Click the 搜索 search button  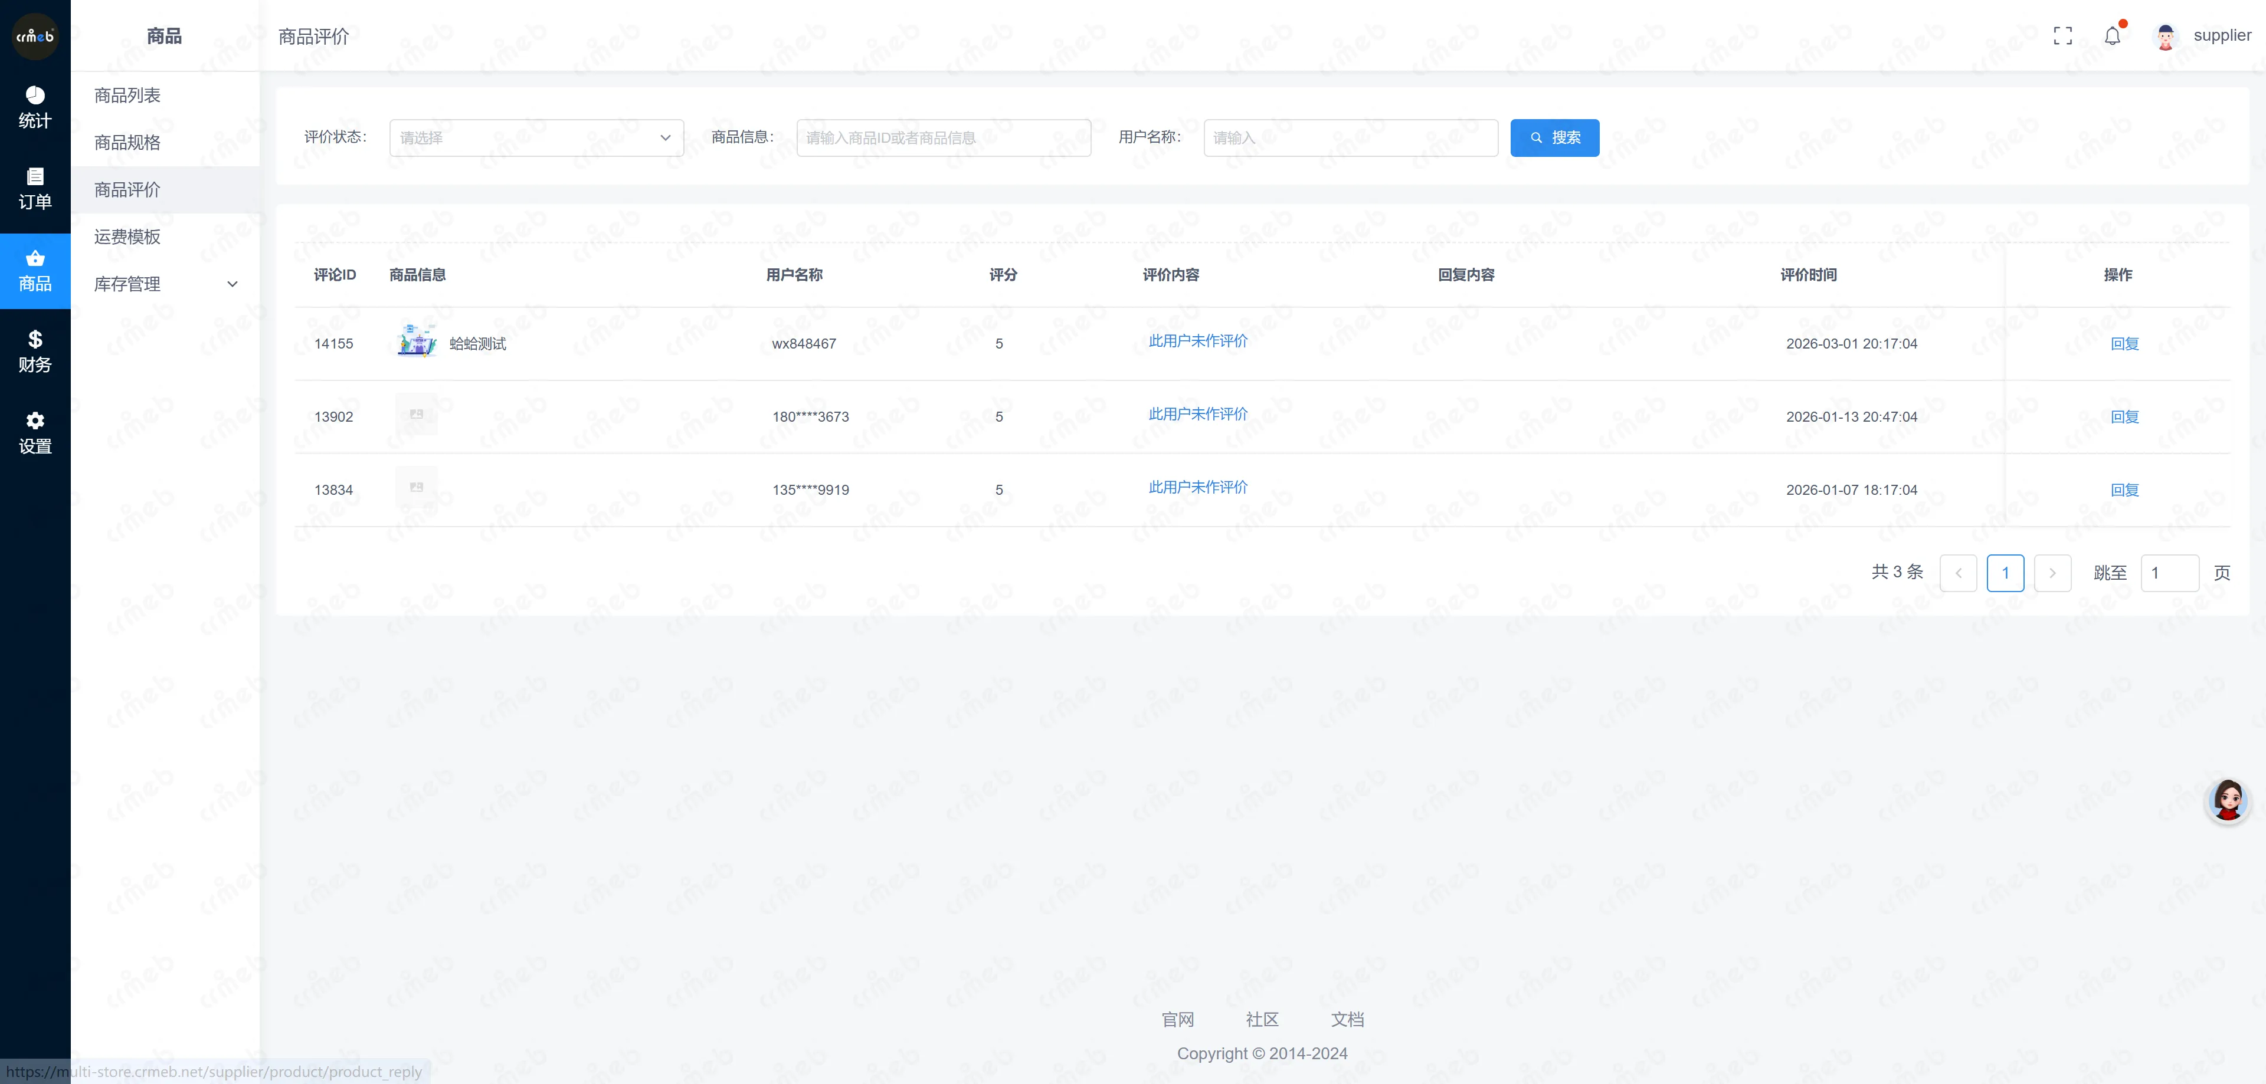(1554, 138)
